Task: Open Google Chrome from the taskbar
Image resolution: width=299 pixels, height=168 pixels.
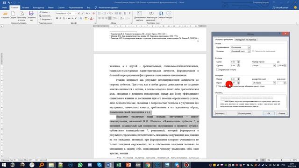Action: pos(148,165)
